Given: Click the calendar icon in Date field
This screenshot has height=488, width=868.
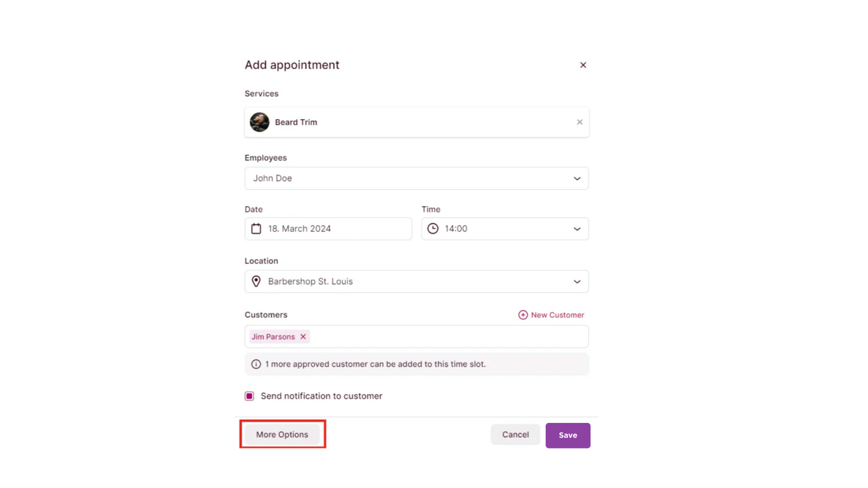Looking at the screenshot, I should click(256, 229).
